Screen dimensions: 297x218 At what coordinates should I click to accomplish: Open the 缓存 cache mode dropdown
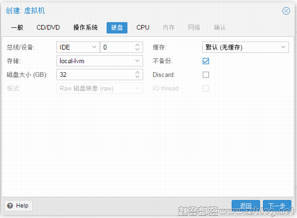[x=246, y=47]
